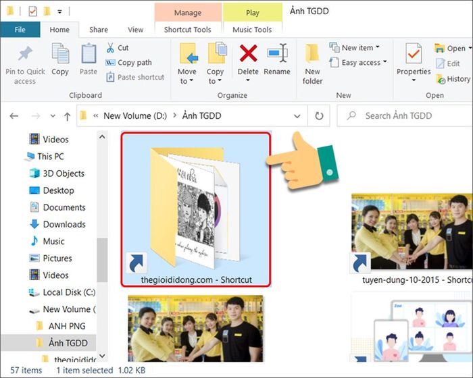The image size is (473, 378).
Task: Open the Shortcut Tools tab
Action: tap(188, 30)
